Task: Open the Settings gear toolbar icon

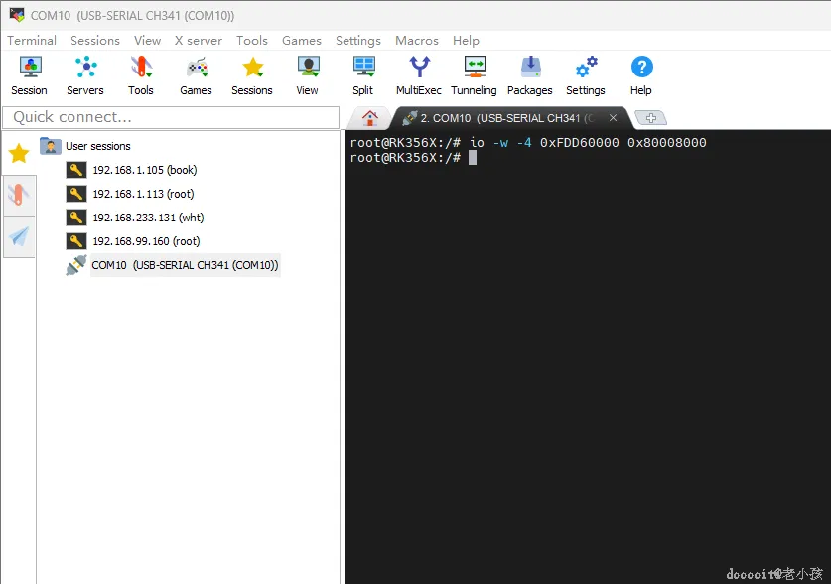Action: pos(586,75)
